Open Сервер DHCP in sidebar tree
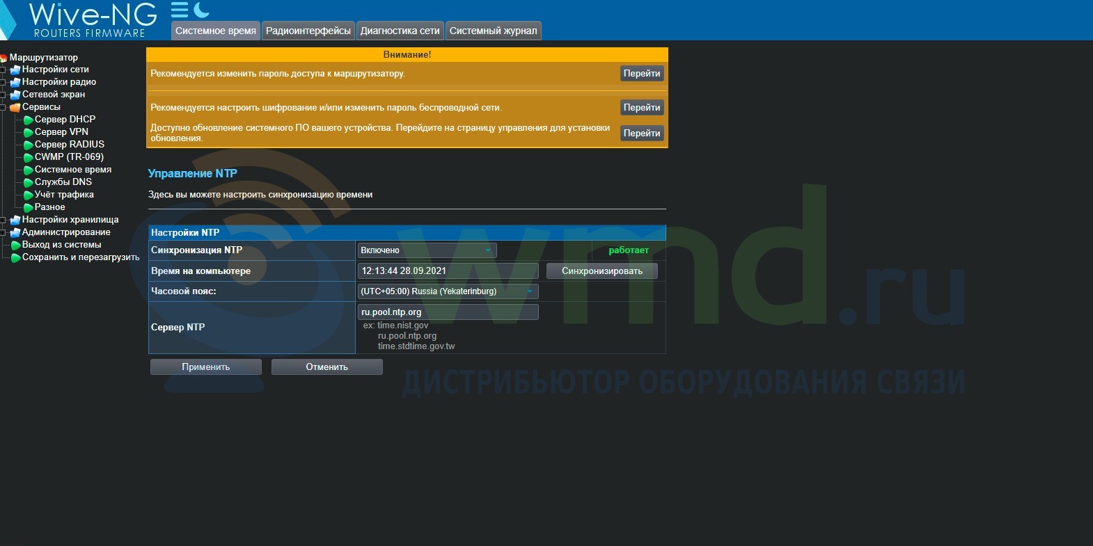This screenshot has height=546, width=1093. [65, 120]
